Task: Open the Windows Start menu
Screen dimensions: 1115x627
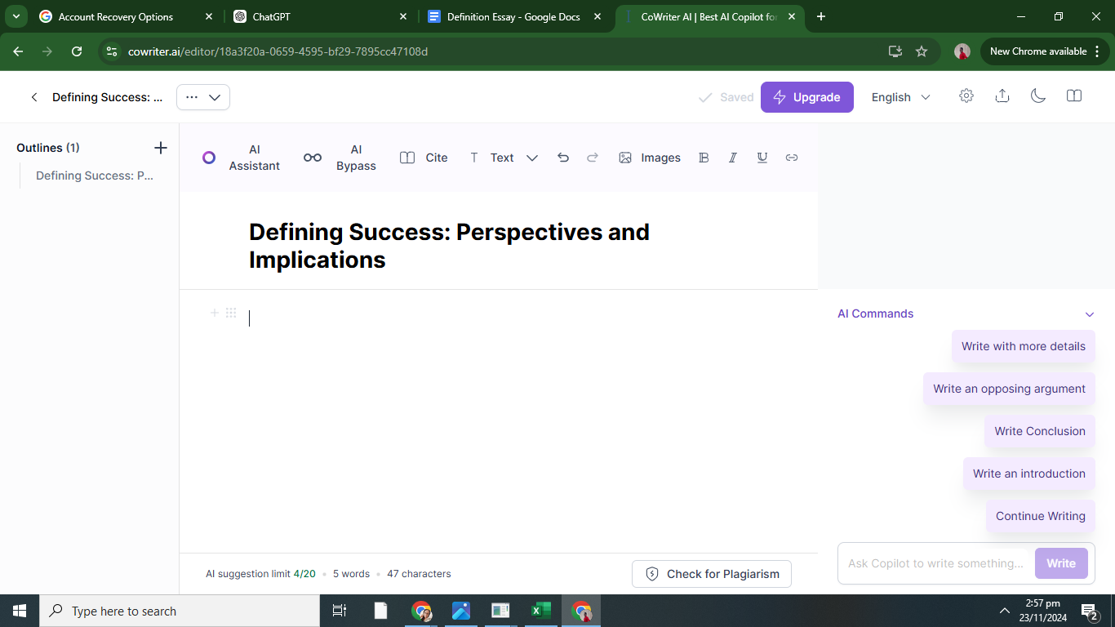Action: pyautogui.click(x=20, y=611)
